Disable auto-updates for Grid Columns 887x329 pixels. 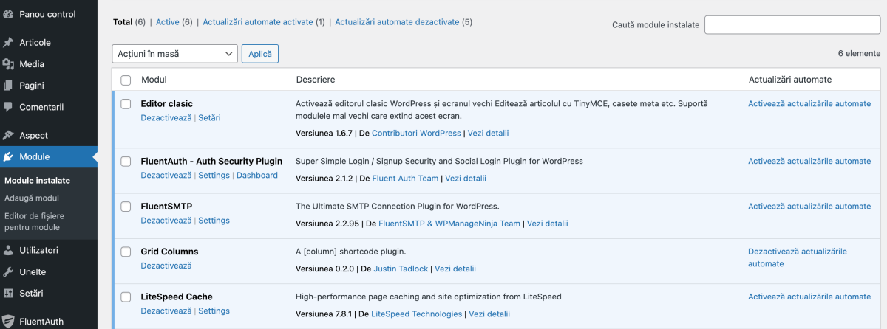tap(798, 257)
